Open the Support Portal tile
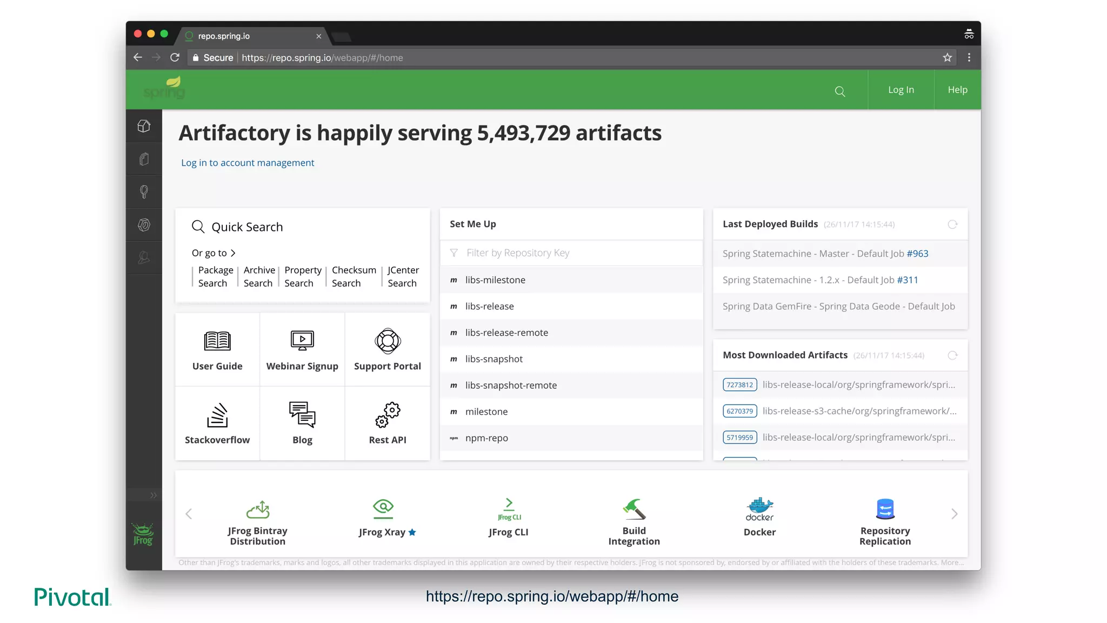Viewport: 1107px width, 623px height. coord(388,350)
